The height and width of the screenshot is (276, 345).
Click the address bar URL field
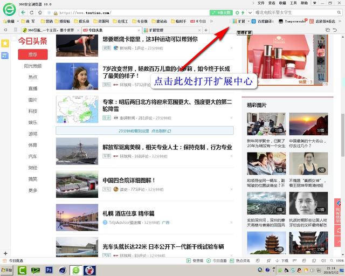[130, 13]
